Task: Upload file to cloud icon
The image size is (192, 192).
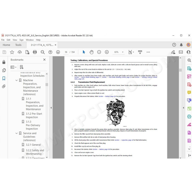Action: [x=19, y=52]
